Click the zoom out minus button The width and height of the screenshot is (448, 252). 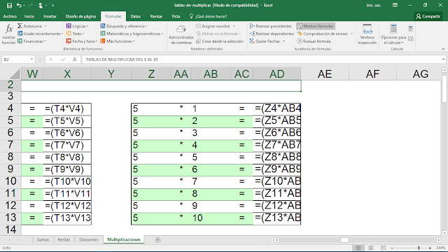coord(392,248)
